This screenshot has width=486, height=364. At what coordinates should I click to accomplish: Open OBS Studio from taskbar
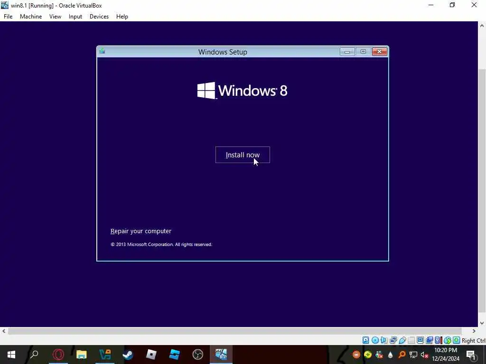(198, 355)
